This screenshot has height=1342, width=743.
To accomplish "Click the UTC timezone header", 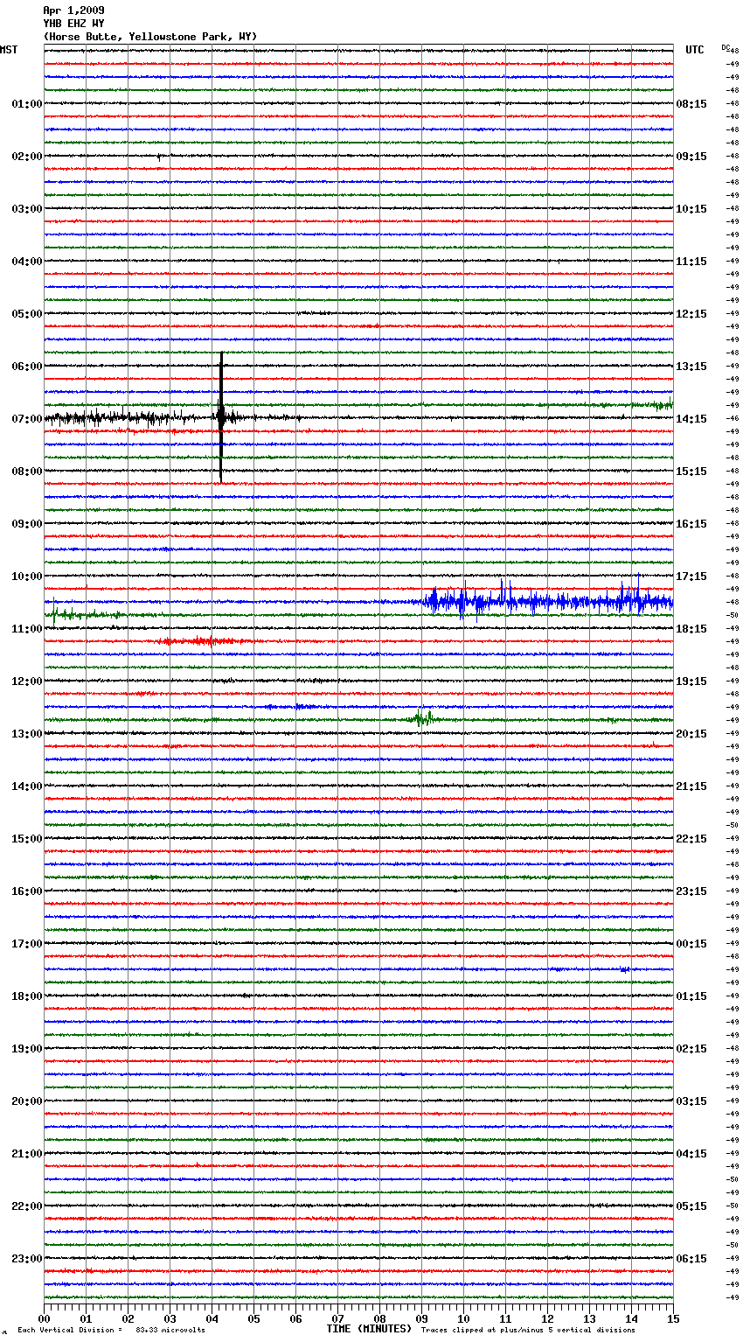I will (695, 50).
